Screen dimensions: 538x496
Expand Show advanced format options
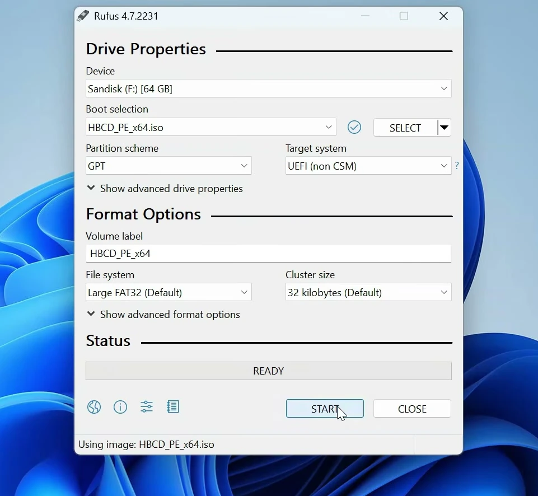(163, 314)
